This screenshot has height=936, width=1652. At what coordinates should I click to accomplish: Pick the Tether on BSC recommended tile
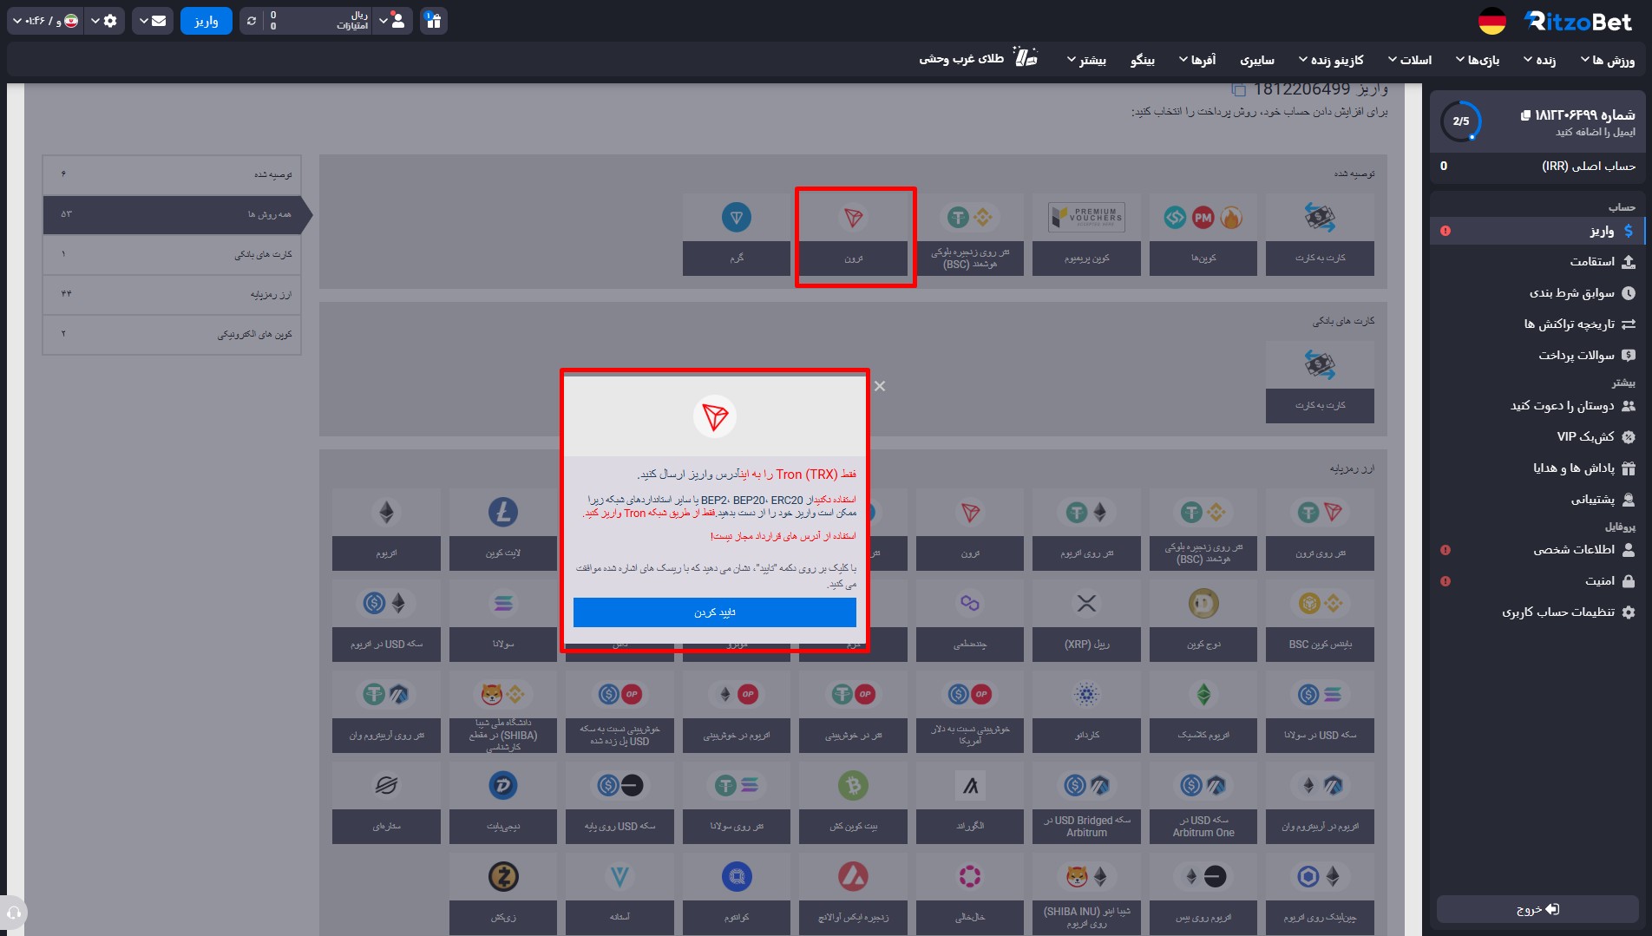point(970,235)
